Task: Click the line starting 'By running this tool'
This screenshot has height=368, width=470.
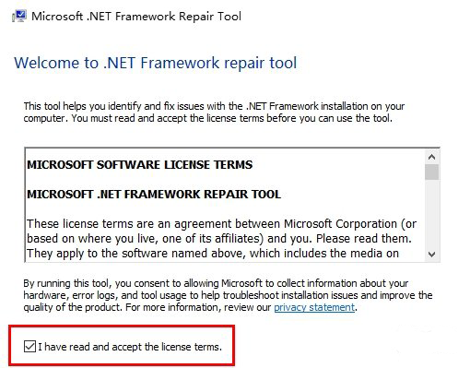Action: pos(216,283)
